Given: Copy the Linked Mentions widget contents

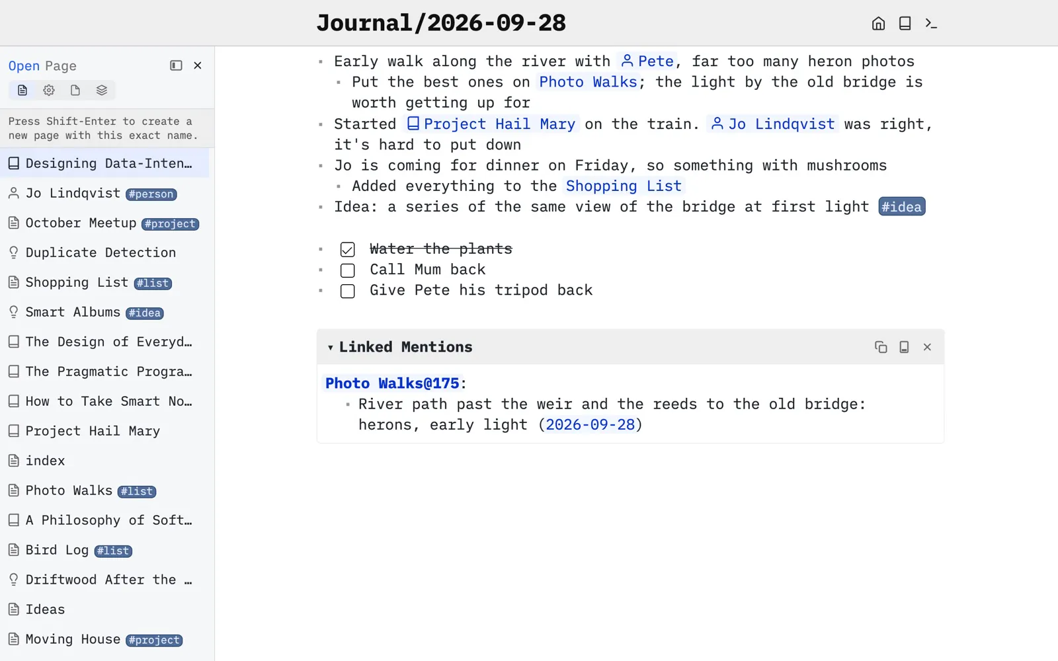Looking at the screenshot, I should (881, 347).
